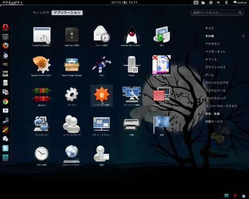This screenshot has height=199, width=249.
Task: Launch firewall brick wall icon
Action: (161, 94)
